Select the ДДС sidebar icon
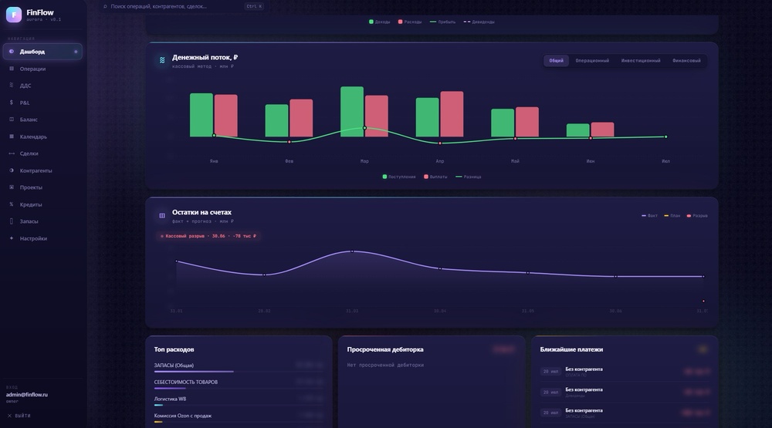772x428 pixels. coord(12,85)
